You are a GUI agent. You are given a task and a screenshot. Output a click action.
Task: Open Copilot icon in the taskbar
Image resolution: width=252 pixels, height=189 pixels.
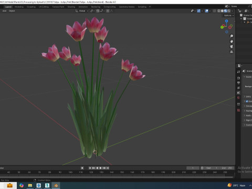click(x=22, y=185)
